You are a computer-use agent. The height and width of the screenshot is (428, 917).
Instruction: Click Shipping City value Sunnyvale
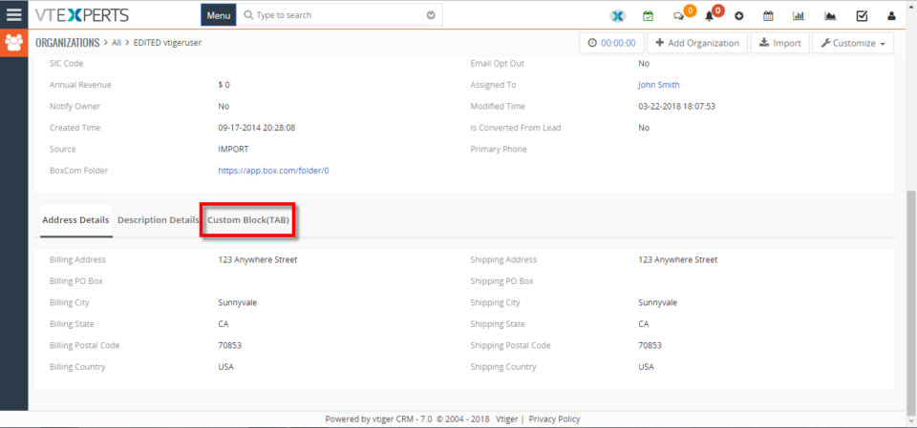(658, 302)
